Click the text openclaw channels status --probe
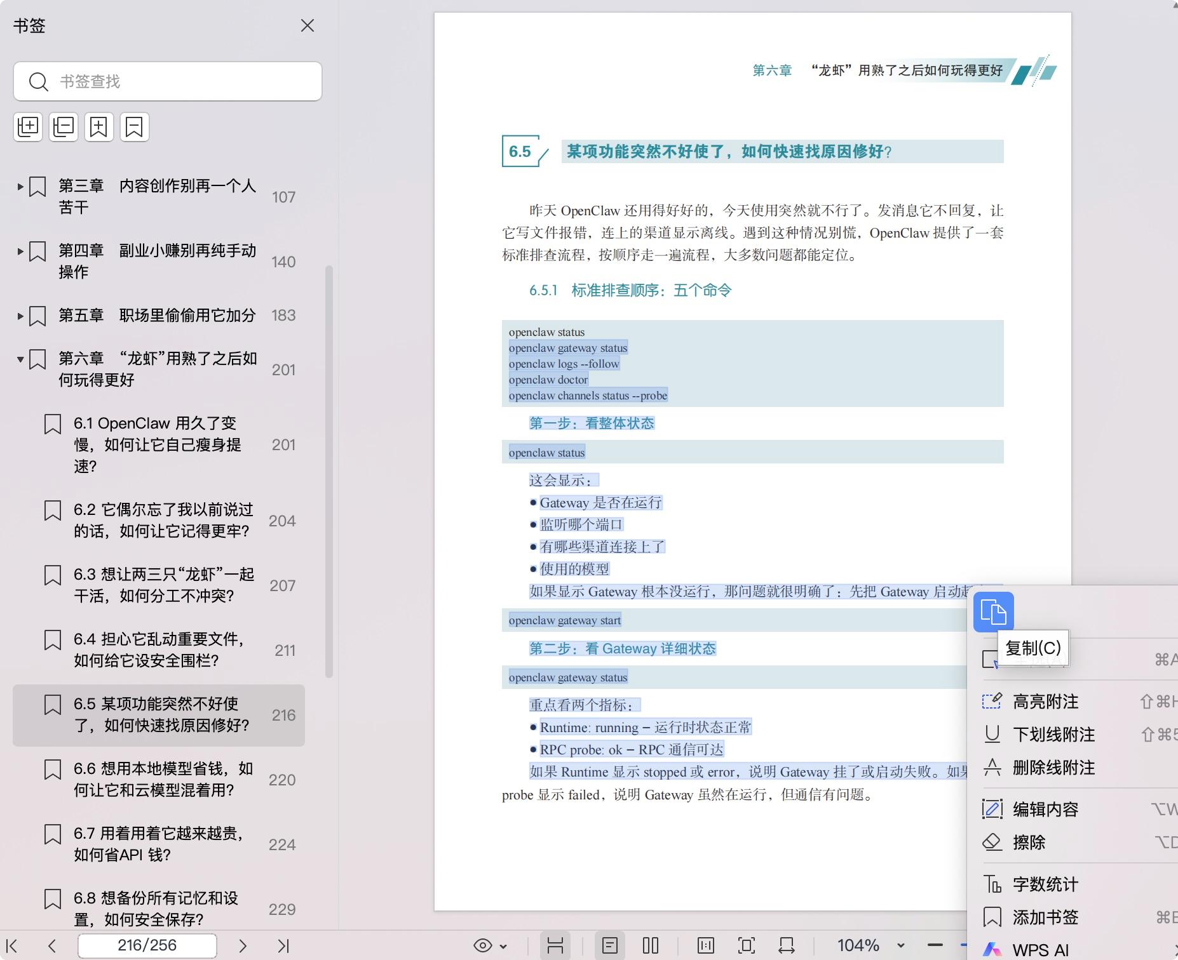1178x960 pixels. click(x=588, y=396)
